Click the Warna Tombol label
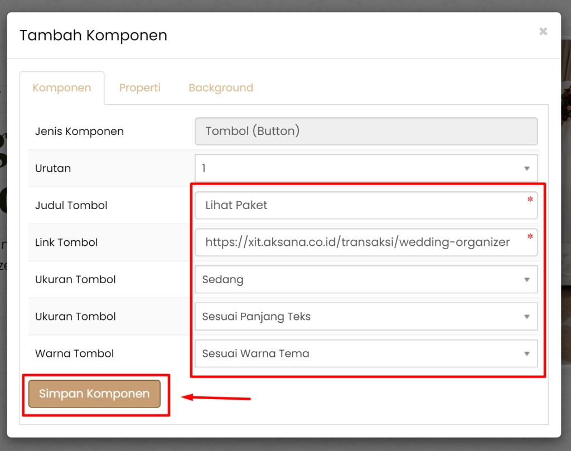 click(x=74, y=353)
